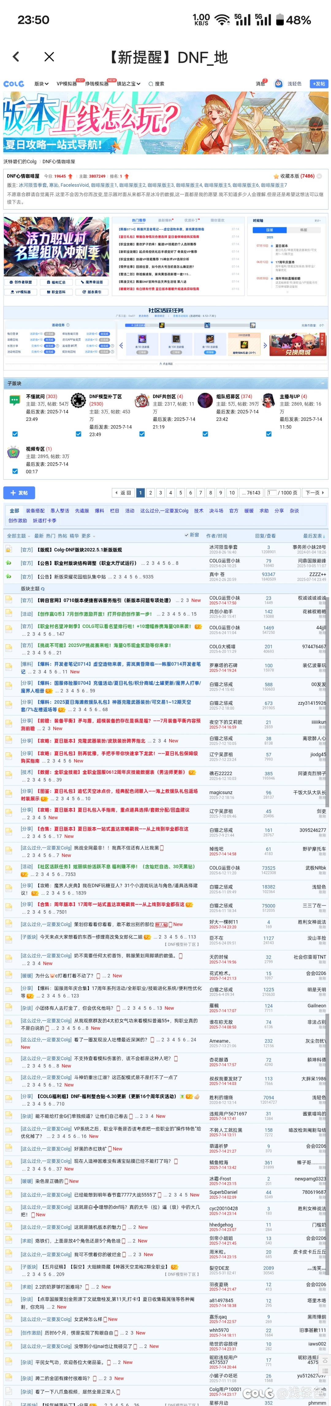Open 福利汇总 shortcut
The height and width of the screenshot is (1406, 331).
[57, 282]
